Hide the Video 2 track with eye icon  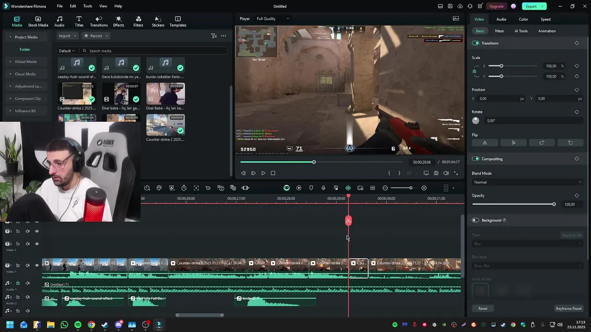tap(37, 243)
